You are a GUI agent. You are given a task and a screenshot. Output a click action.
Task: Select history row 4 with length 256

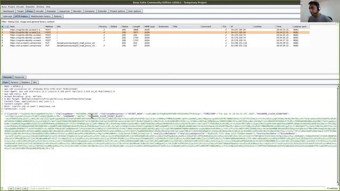coord(155,35)
